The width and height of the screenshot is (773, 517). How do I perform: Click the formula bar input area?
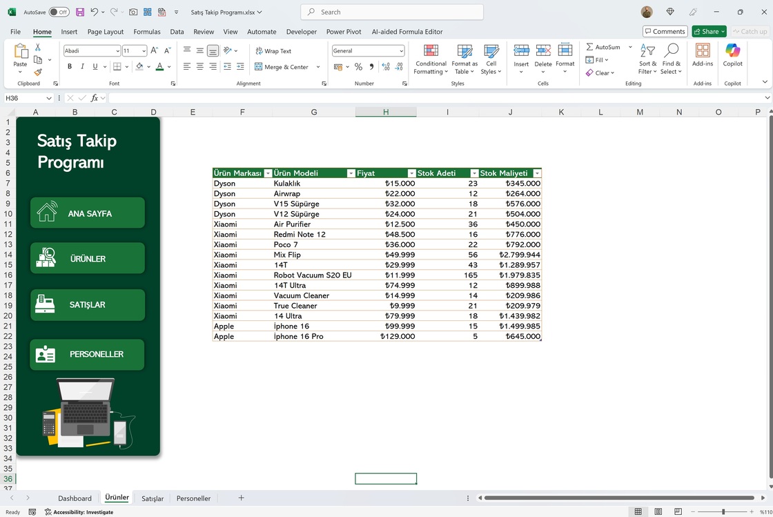click(436, 98)
